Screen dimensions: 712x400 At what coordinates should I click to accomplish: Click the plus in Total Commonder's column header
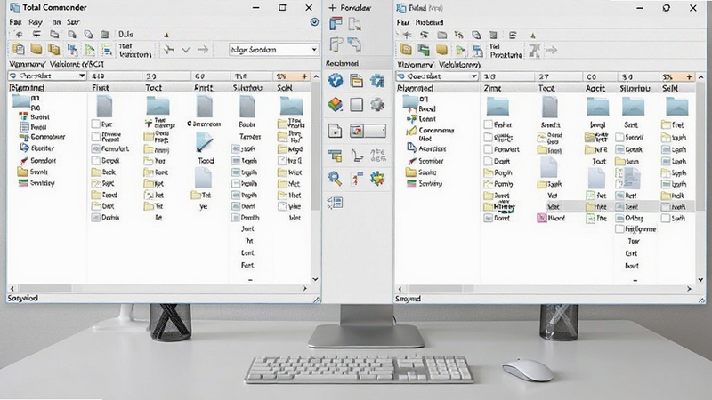tap(304, 76)
